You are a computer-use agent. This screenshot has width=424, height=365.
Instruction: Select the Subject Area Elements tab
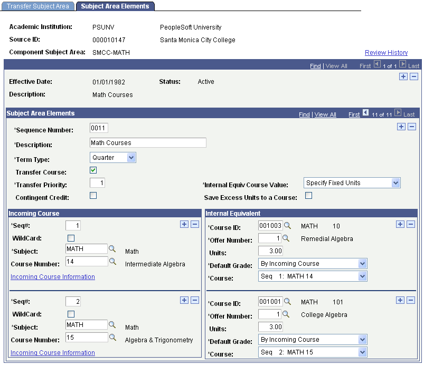(115, 6)
